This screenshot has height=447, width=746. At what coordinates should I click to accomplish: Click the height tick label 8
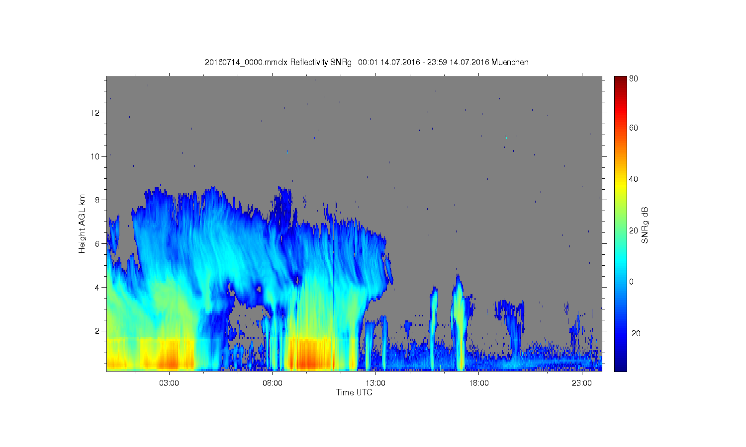[97, 200]
